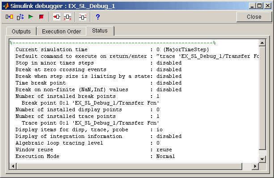Click 'Display of integration information' line
The width and height of the screenshot is (274, 178).
tap(98, 136)
